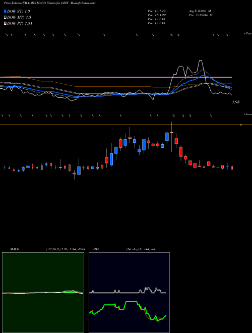
Task: Click inside the green MACD chart panel
Action: 43,293
